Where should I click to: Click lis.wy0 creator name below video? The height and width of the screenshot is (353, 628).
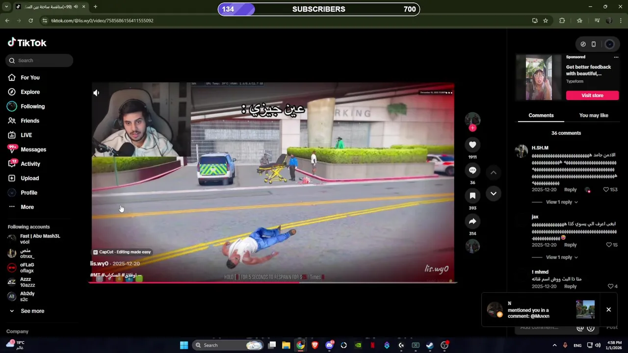pyautogui.click(x=99, y=264)
